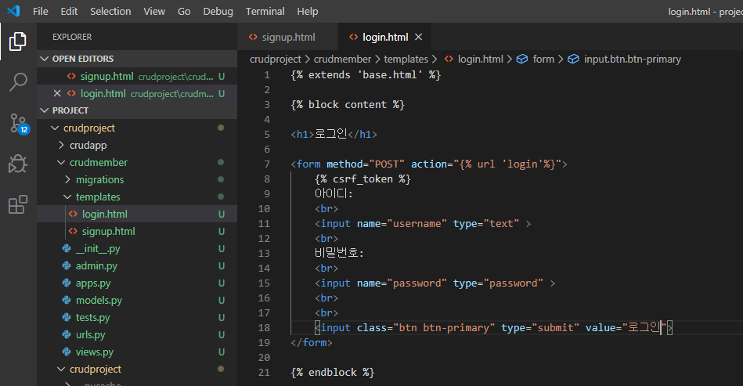Open the Extensions view in activity bar
This screenshot has height=386, width=743.
pos(18,204)
